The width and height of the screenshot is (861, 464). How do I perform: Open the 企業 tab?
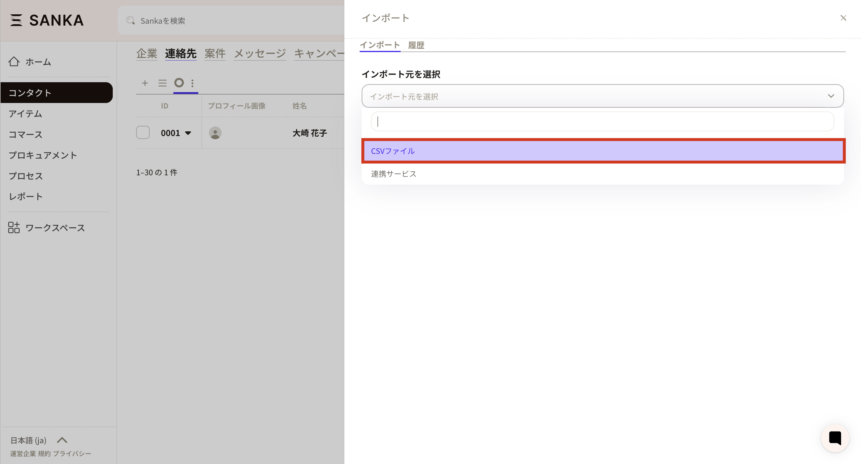coord(146,54)
